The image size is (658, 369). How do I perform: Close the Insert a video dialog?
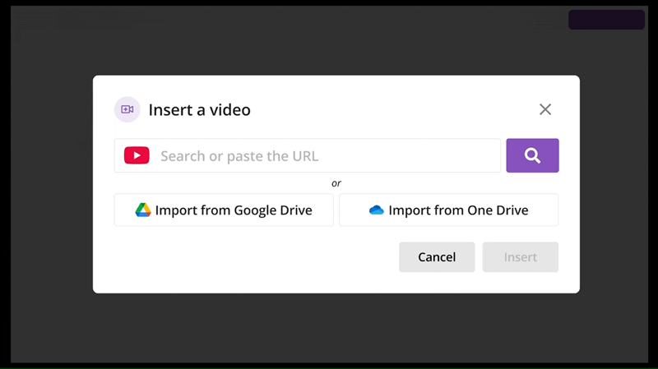[544, 109]
